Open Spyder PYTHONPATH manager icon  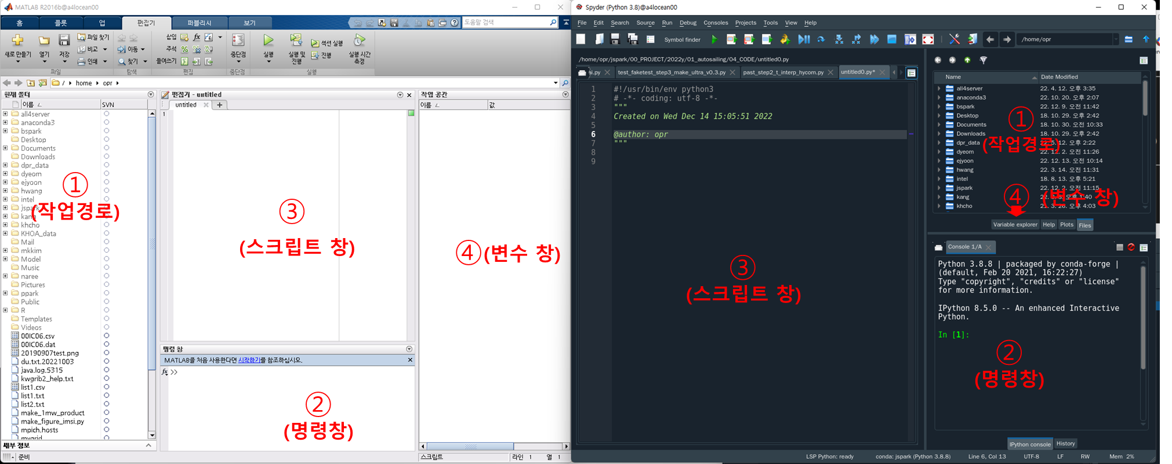973,39
